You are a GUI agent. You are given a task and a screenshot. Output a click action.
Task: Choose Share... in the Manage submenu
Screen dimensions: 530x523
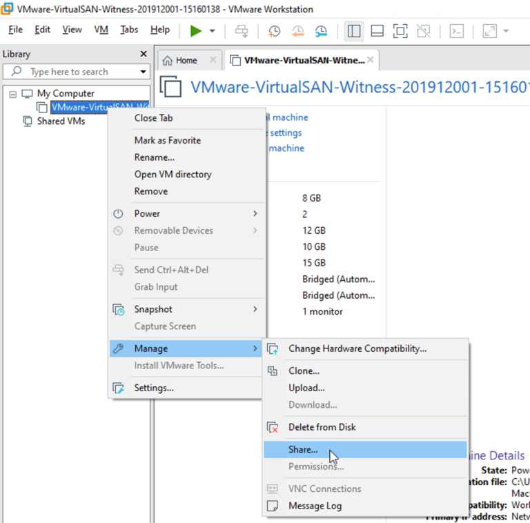303,449
